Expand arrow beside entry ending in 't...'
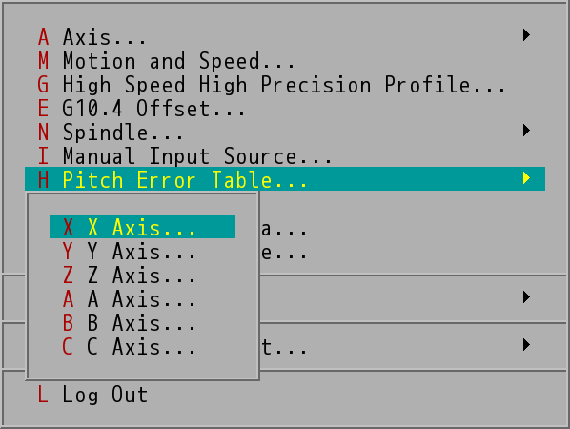 pyautogui.click(x=526, y=345)
